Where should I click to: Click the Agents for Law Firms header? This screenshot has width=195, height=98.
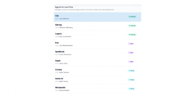tap(64, 7)
